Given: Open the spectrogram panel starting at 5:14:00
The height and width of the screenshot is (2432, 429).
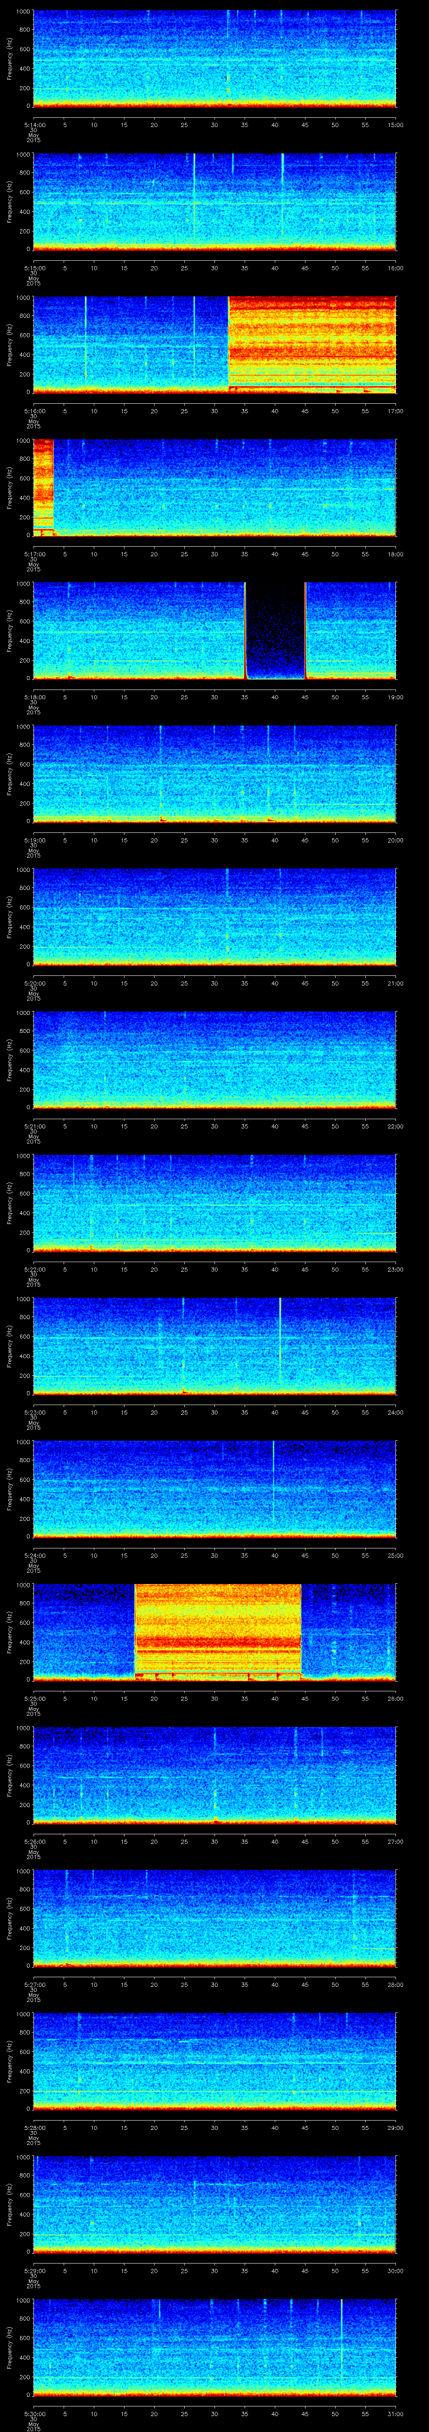Looking at the screenshot, I should coord(215,59).
